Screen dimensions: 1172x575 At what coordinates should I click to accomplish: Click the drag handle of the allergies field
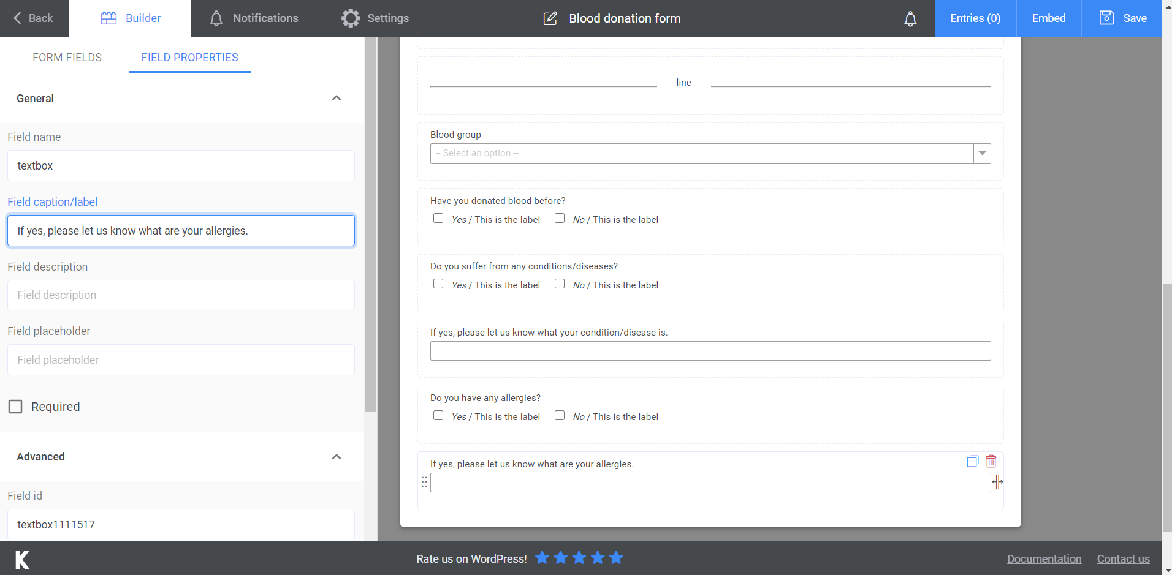click(x=424, y=482)
